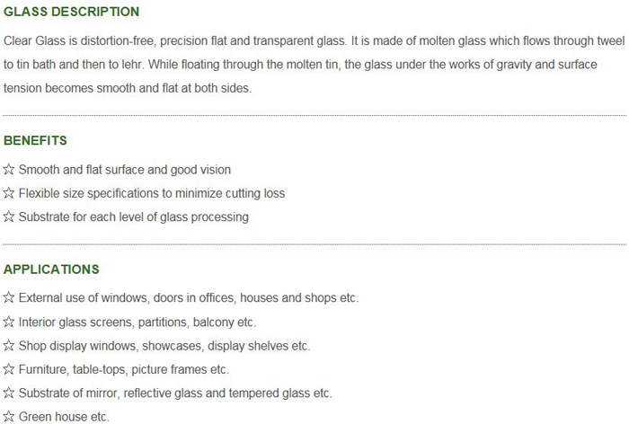Viewport: 629px width, 424px height.
Task: Click star icon beside Flexible size specifications
Action: pos(9,193)
